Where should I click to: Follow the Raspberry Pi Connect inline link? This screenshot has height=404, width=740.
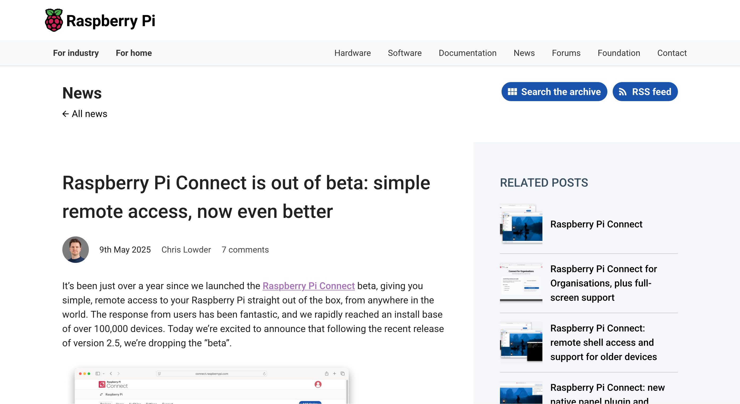click(x=308, y=286)
